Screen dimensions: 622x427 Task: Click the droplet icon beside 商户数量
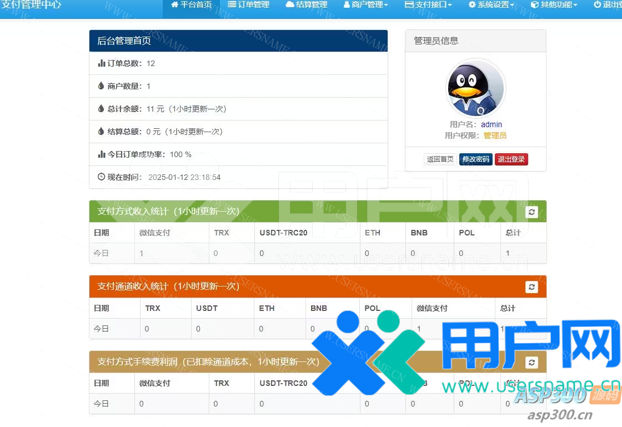click(x=101, y=86)
